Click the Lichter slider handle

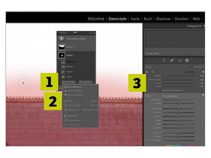[x=179, y=117]
